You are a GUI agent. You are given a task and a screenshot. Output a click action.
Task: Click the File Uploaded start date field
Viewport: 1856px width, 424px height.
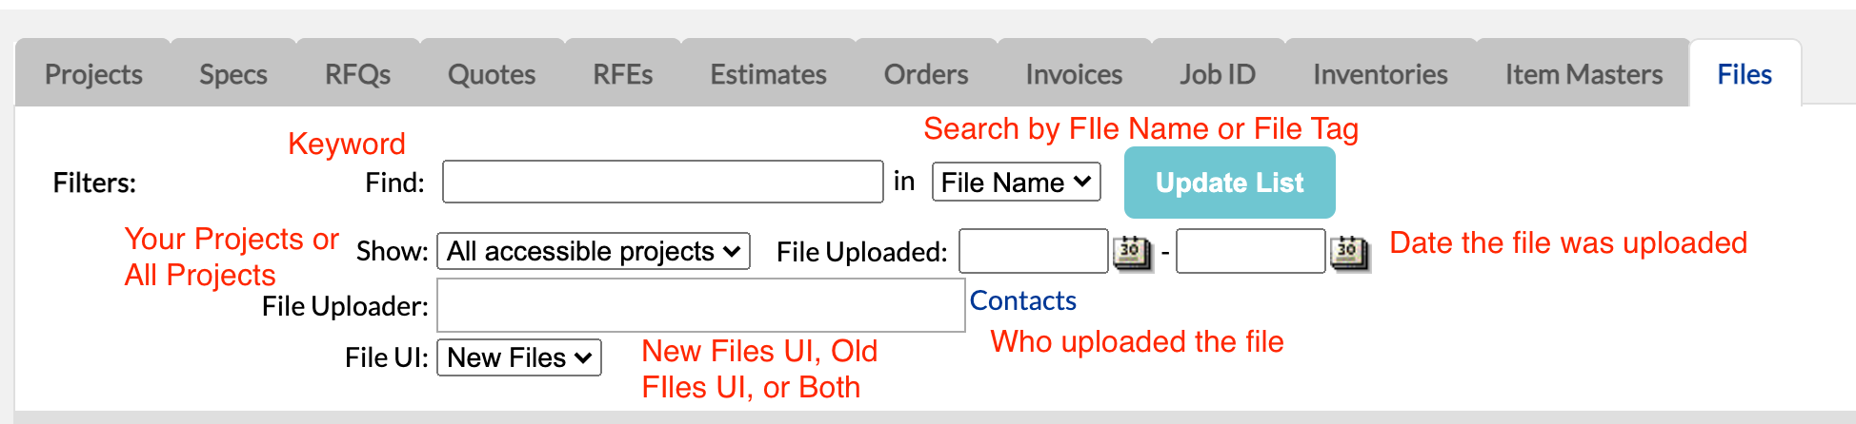1034,251
